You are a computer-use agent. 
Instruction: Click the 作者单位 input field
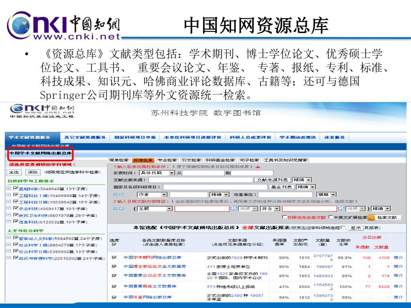tap(285, 195)
